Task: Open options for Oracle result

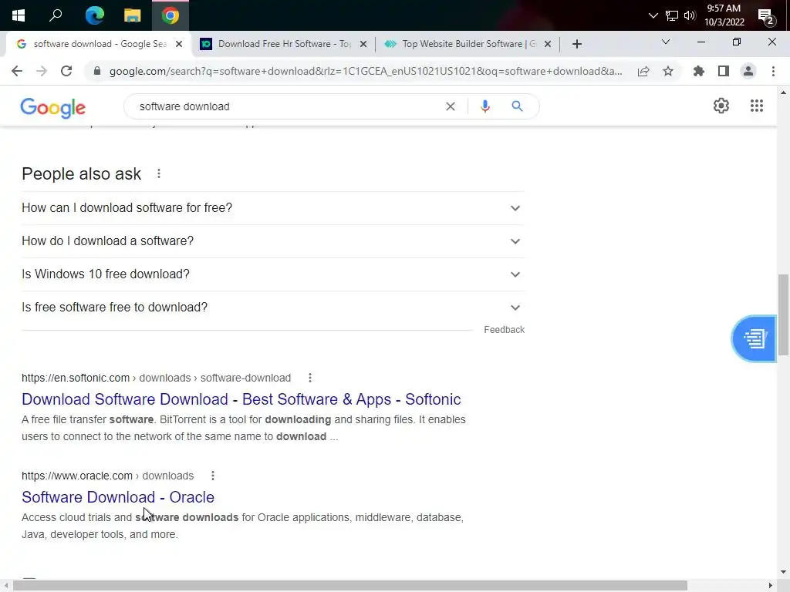Action: coord(213,476)
